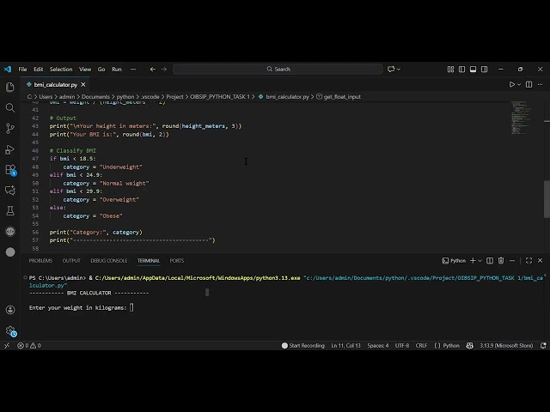550x412 pixels.
Task: Add a new terminal with plus icon
Action: (473, 260)
